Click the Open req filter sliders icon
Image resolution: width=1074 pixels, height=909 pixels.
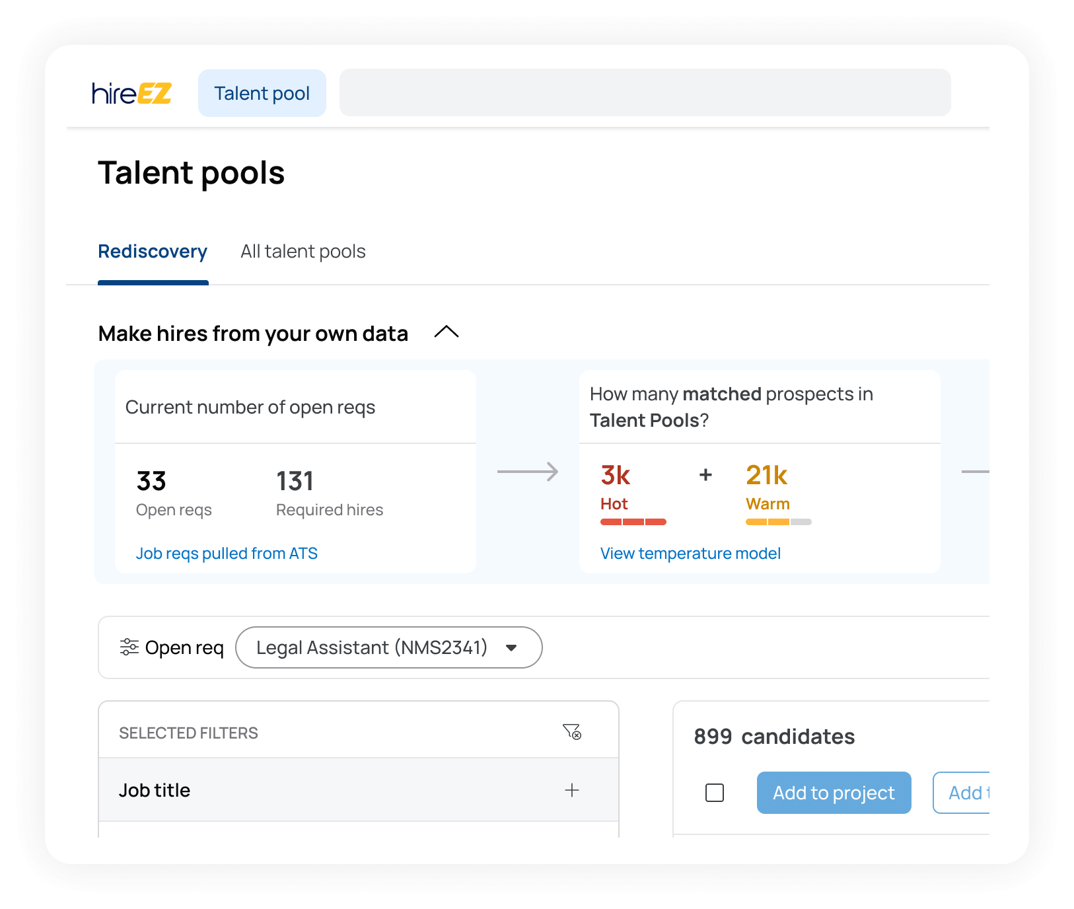(129, 647)
